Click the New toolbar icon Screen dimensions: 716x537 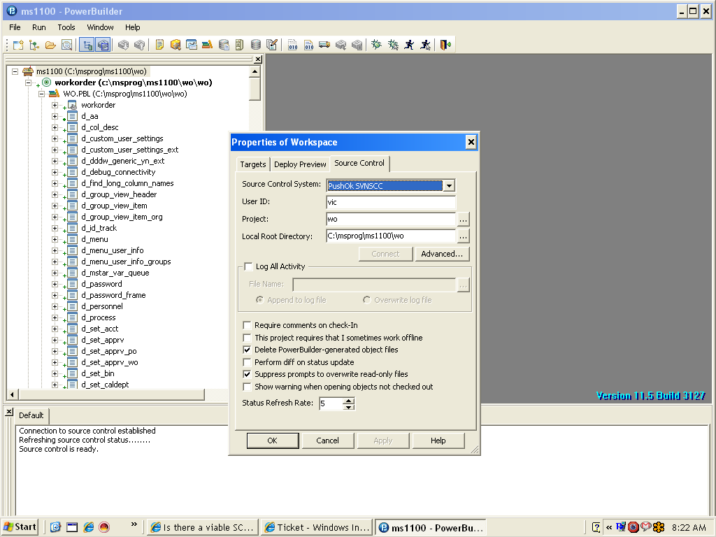[18, 45]
